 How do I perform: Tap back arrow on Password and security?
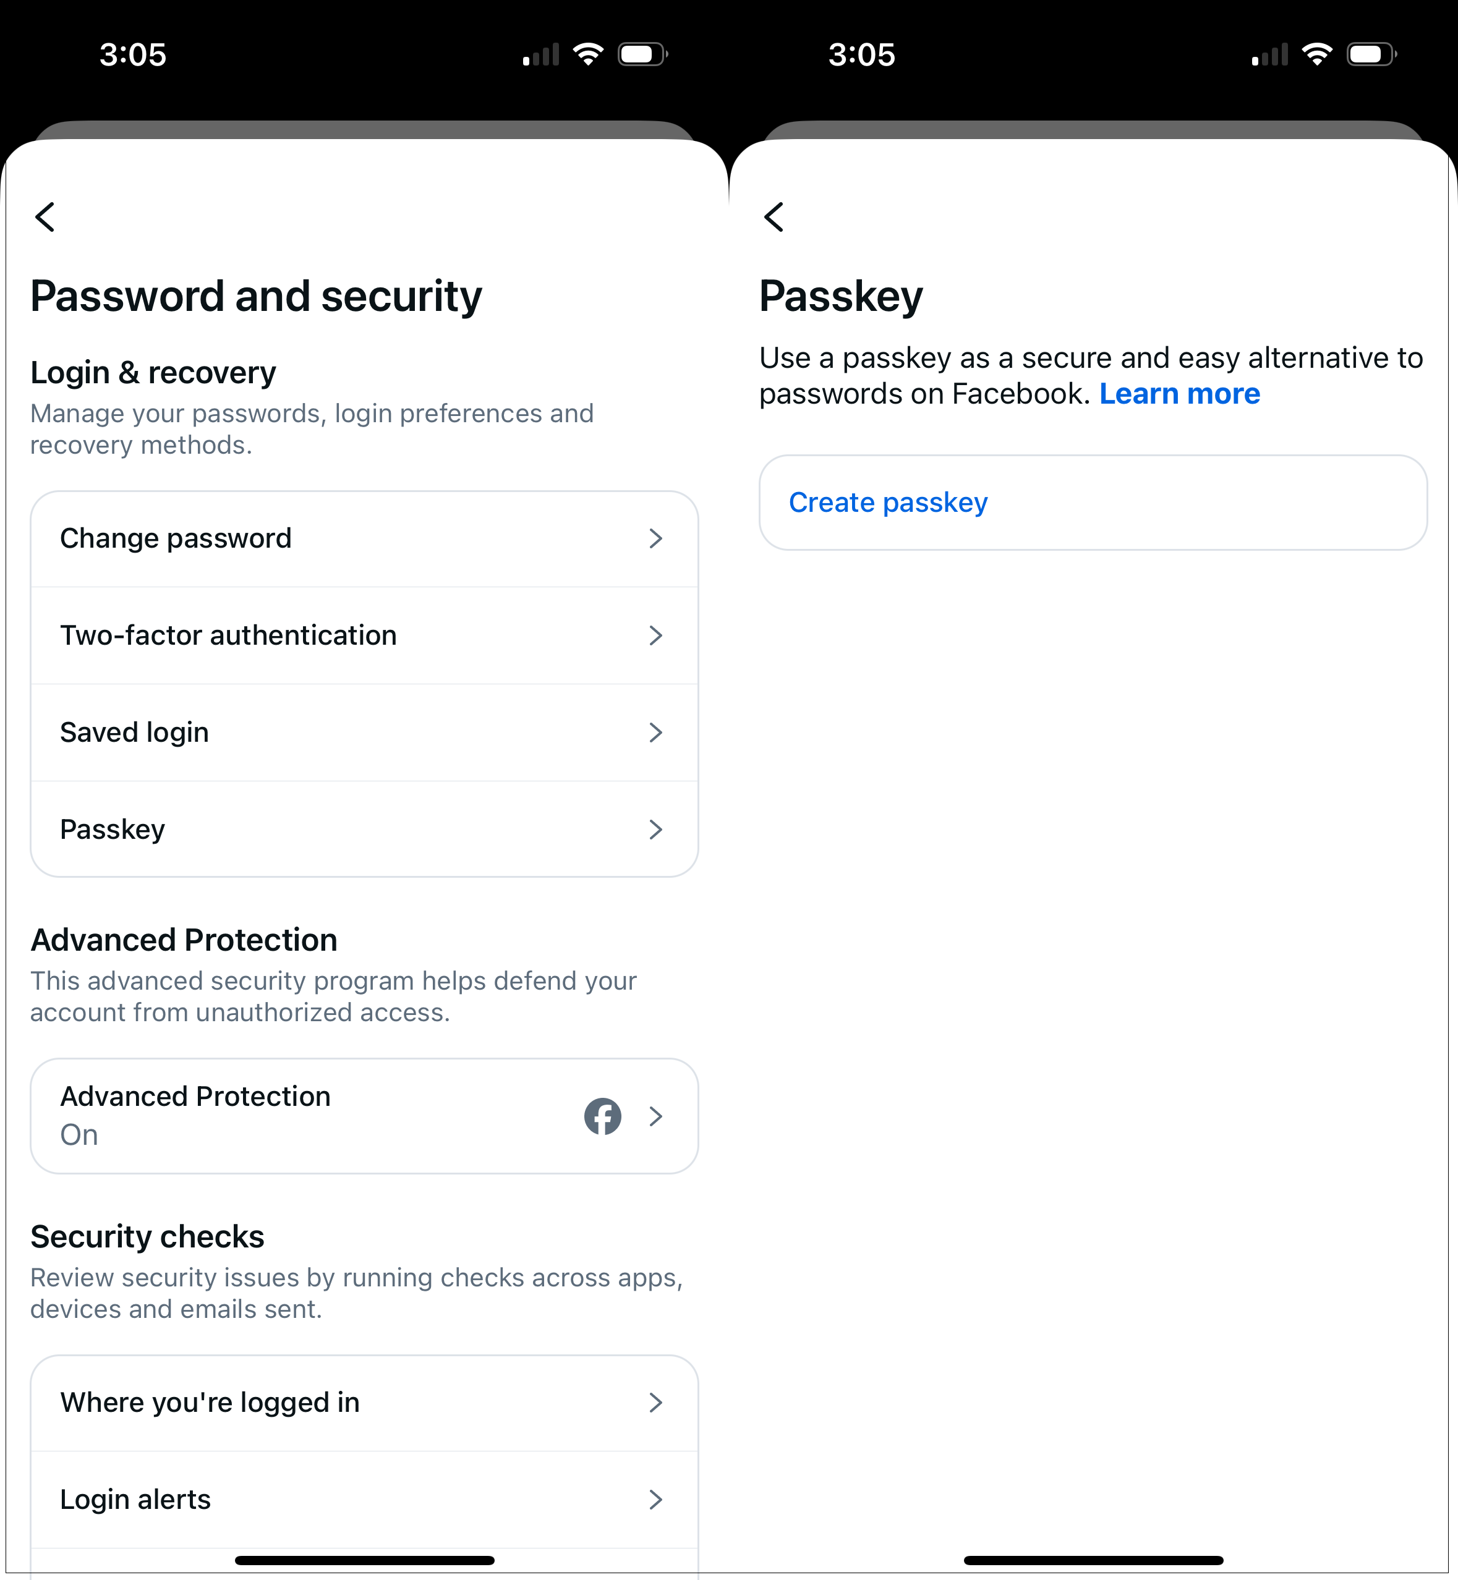[45, 217]
